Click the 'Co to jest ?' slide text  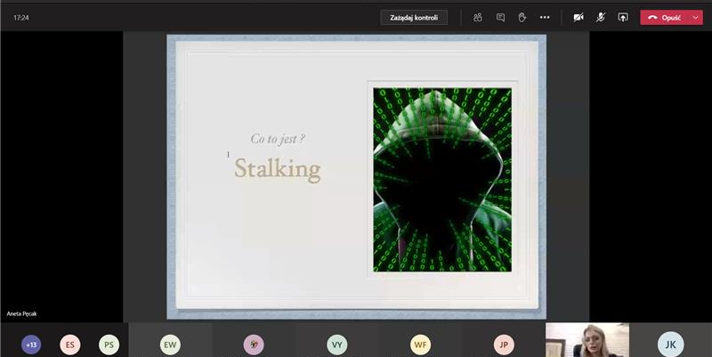pos(278,139)
